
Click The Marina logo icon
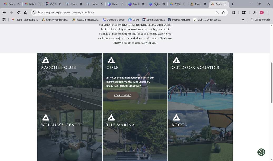point(111,118)
